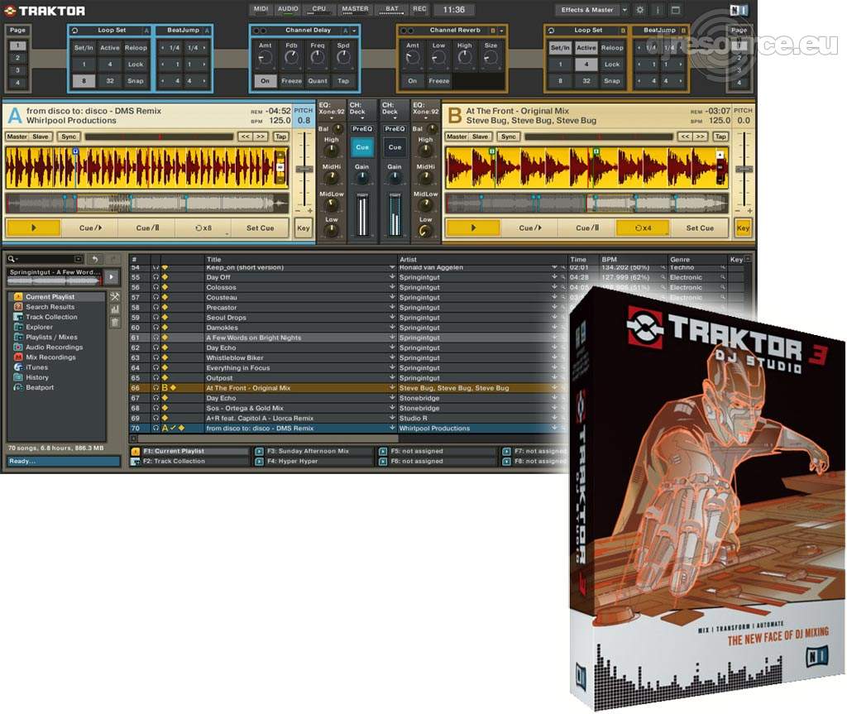Click Deck B pitch fader handle
Viewport: 847px width, 714px height.
coord(744,169)
